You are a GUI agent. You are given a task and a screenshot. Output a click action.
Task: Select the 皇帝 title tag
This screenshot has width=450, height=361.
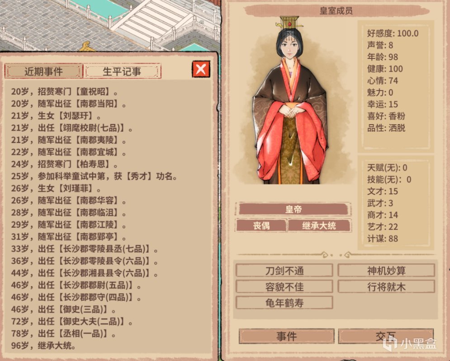click(294, 209)
